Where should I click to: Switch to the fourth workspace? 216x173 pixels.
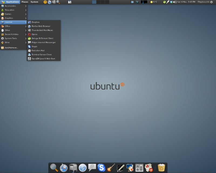pos(107,2)
